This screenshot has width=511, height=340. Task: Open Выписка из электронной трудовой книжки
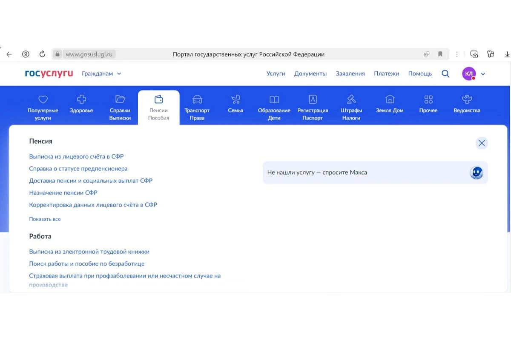coord(89,252)
